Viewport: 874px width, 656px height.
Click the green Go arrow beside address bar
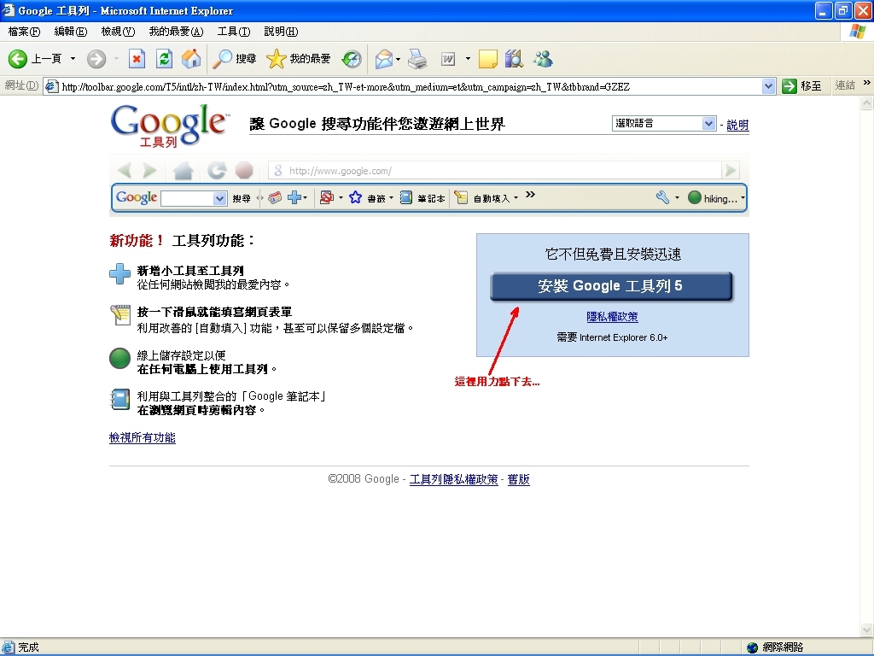tap(790, 86)
